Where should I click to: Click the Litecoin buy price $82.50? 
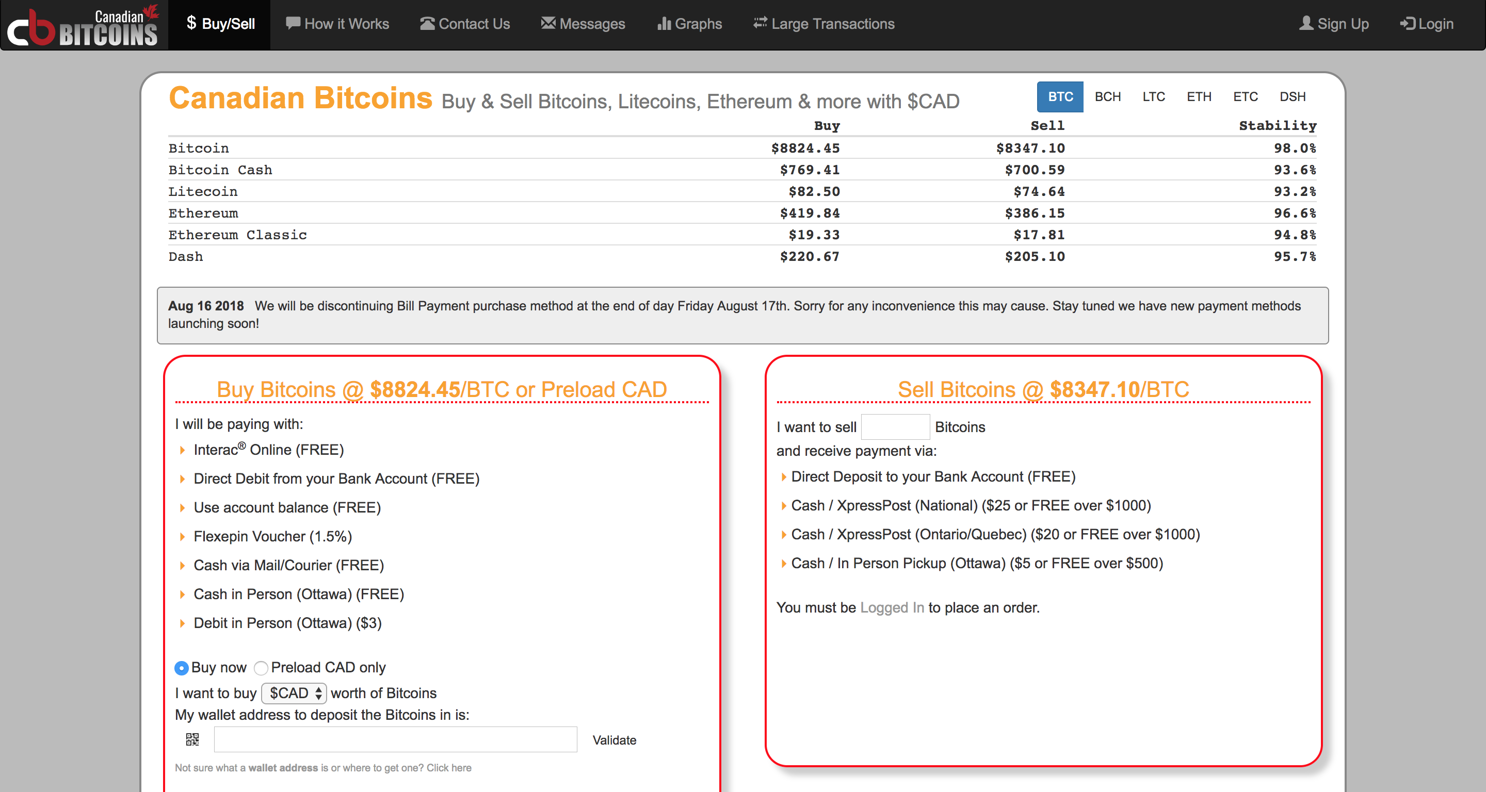click(814, 191)
